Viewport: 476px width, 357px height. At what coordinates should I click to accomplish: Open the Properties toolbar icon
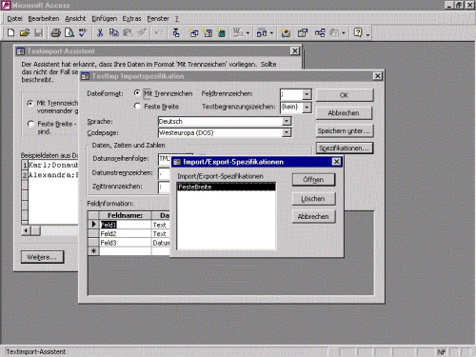pos(303,32)
